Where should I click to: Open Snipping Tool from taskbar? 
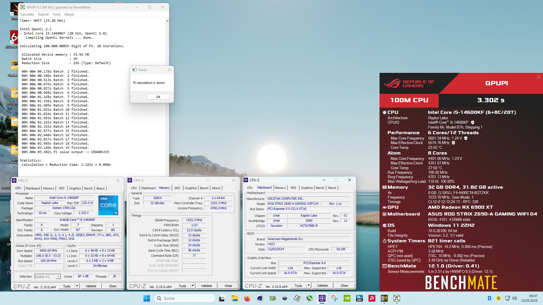pos(335,298)
